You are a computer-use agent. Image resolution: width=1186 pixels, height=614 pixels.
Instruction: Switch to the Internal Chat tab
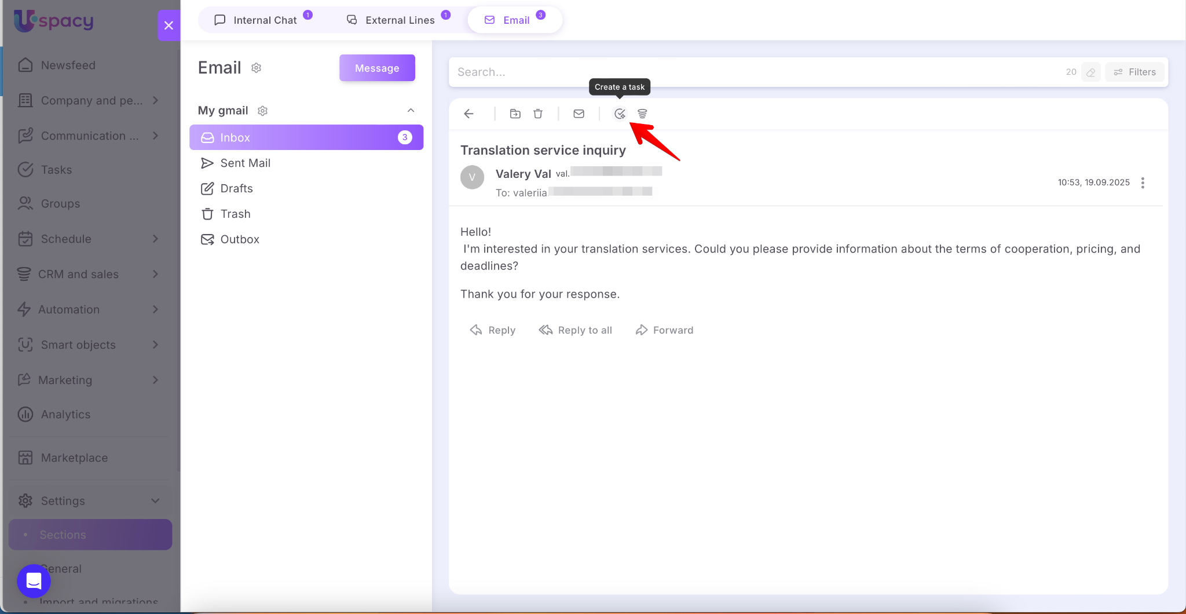264,20
